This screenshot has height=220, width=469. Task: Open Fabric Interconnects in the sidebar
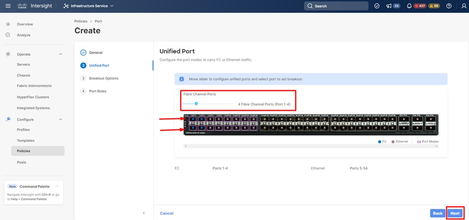point(34,86)
